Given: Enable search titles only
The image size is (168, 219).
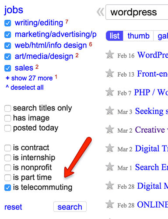Looking at the screenshot, I should pyautogui.click(x=7, y=108).
